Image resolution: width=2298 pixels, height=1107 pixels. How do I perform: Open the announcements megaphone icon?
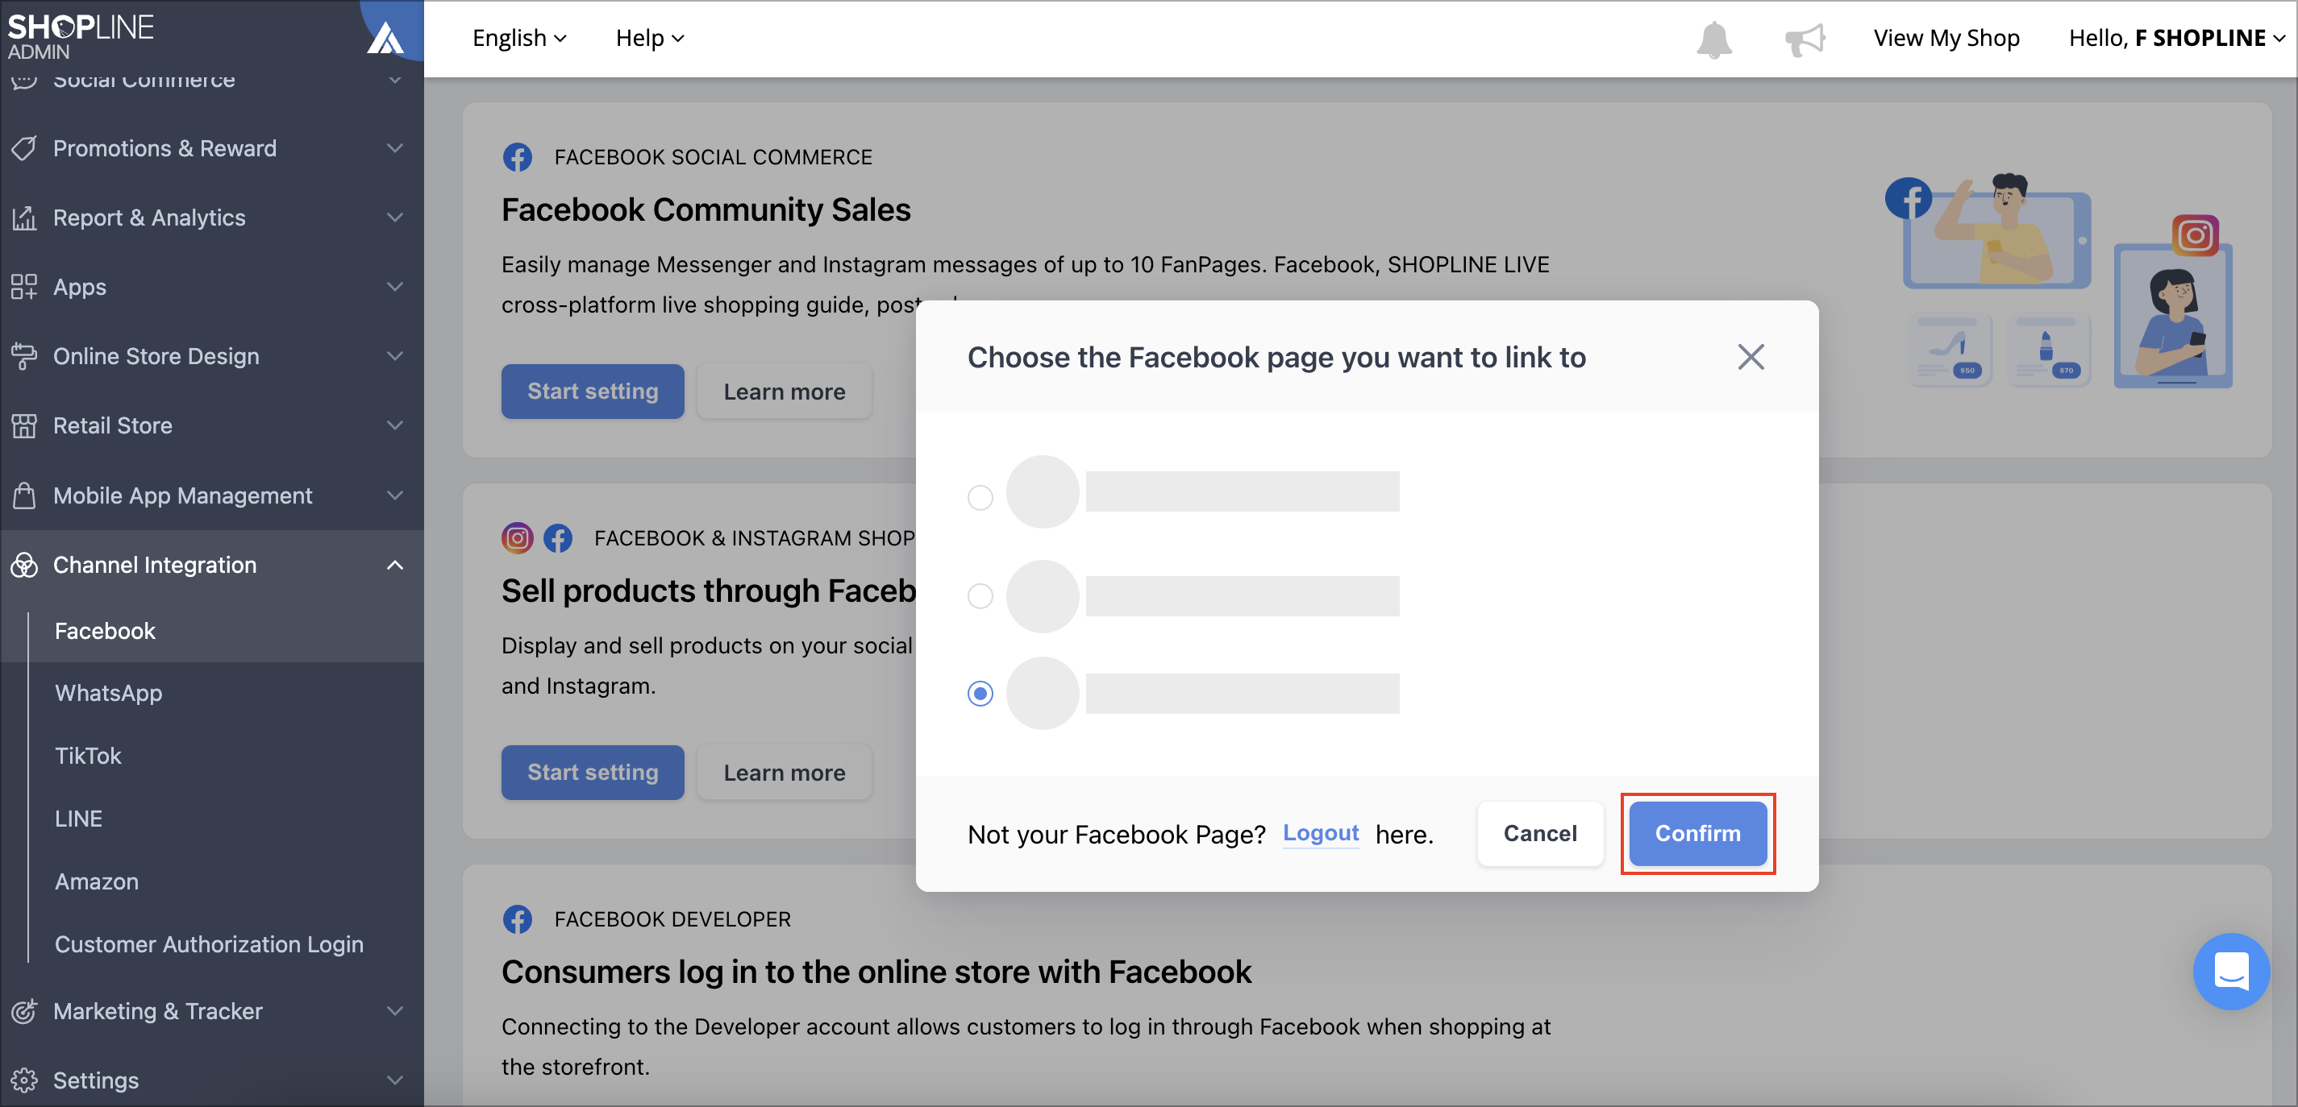[x=1805, y=39]
